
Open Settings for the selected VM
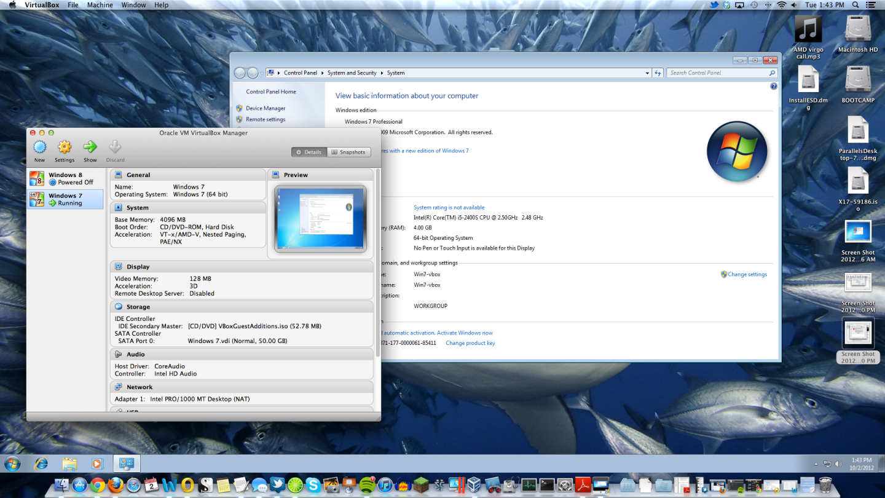(x=64, y=149)
